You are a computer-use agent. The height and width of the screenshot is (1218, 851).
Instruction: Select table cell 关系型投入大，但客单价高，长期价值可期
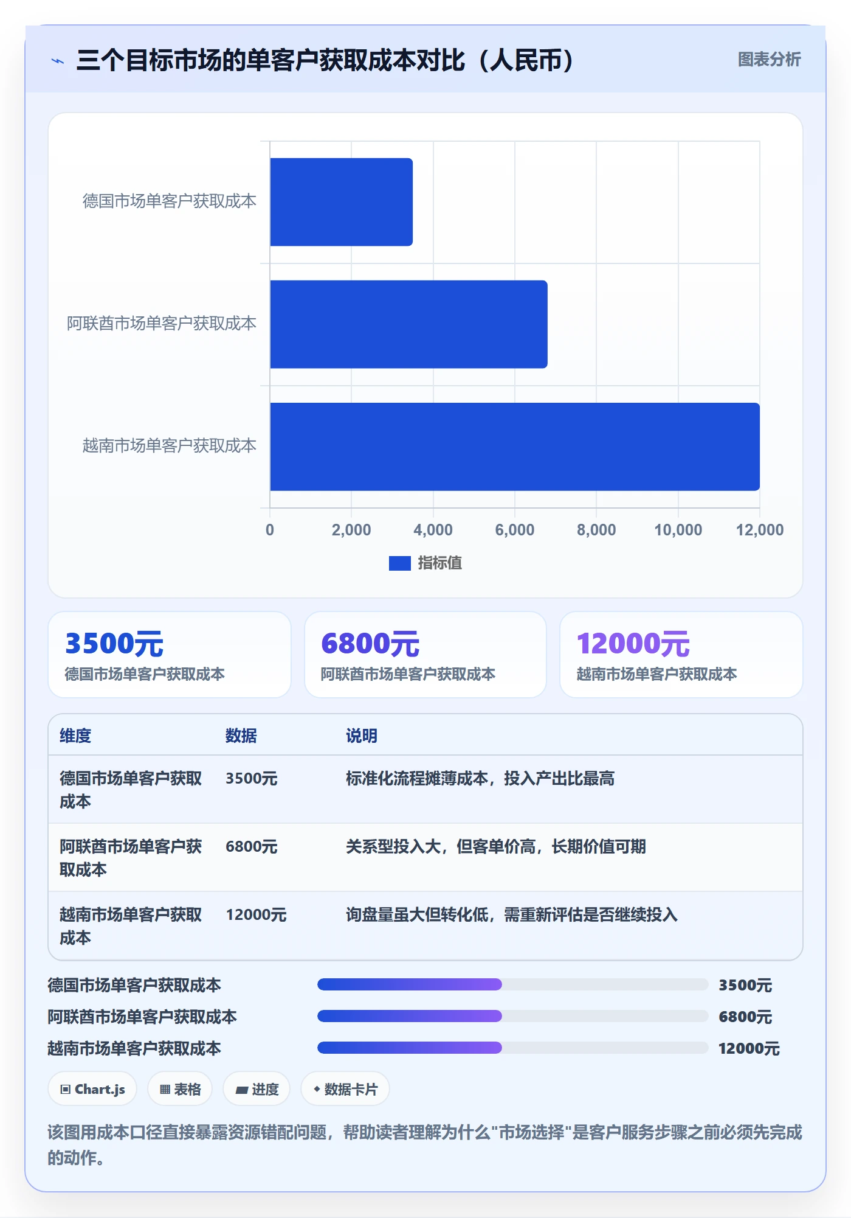coord(496,846)
